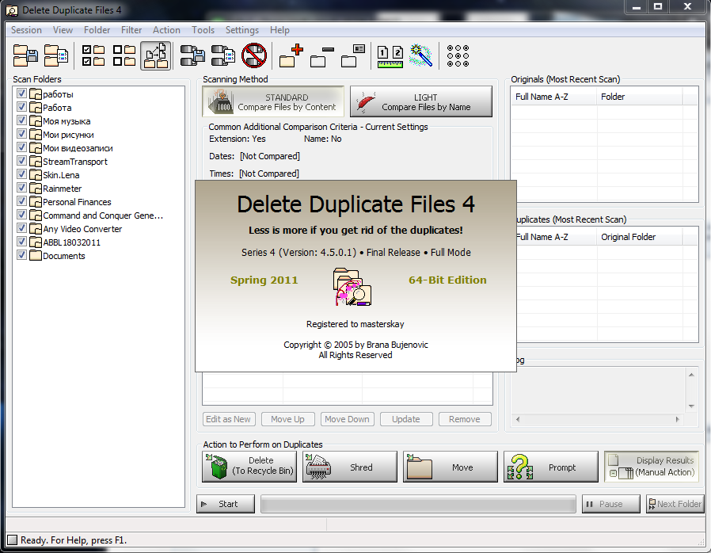Click the log horizontal scroll left arrow
Screen dimensions: 711x553
pyautogui.click(x=518, y=419)
